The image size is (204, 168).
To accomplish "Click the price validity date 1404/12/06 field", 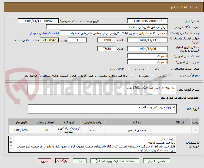I will point(148,49).
